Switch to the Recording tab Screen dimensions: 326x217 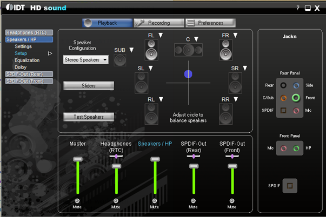tap(159, 23)
